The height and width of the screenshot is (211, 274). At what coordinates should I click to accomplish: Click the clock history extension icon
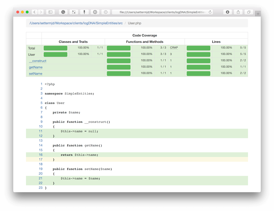click(x=105, y=12)
